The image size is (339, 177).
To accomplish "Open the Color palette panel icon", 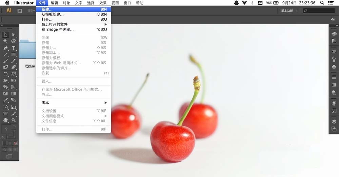I will (x=334, y=34).
